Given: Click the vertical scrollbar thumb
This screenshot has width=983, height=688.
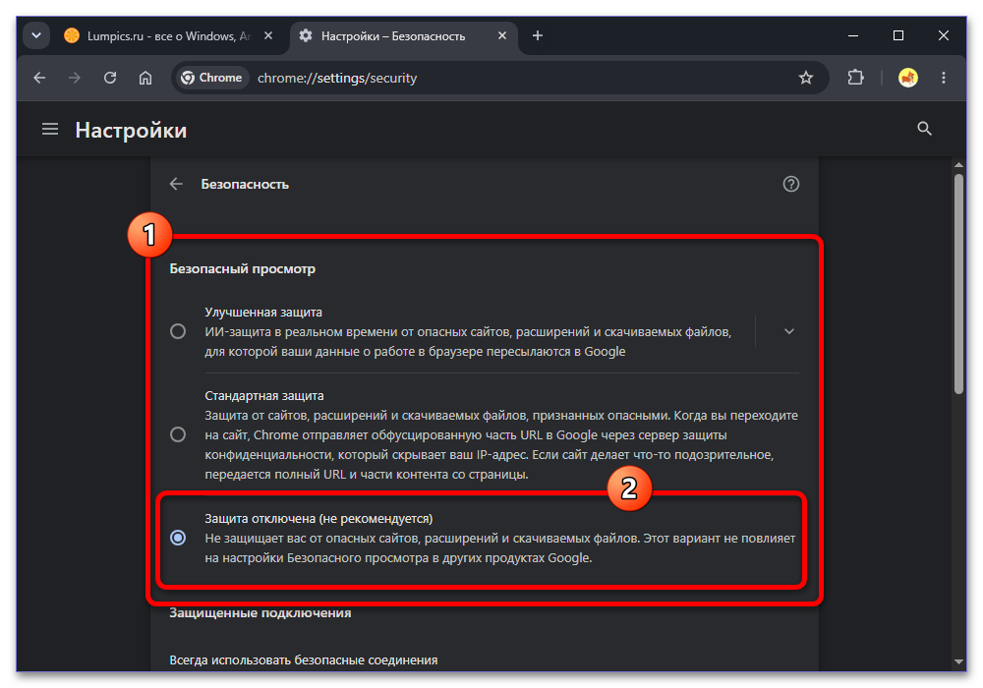Looking at the screenshot, I should 957,284.
